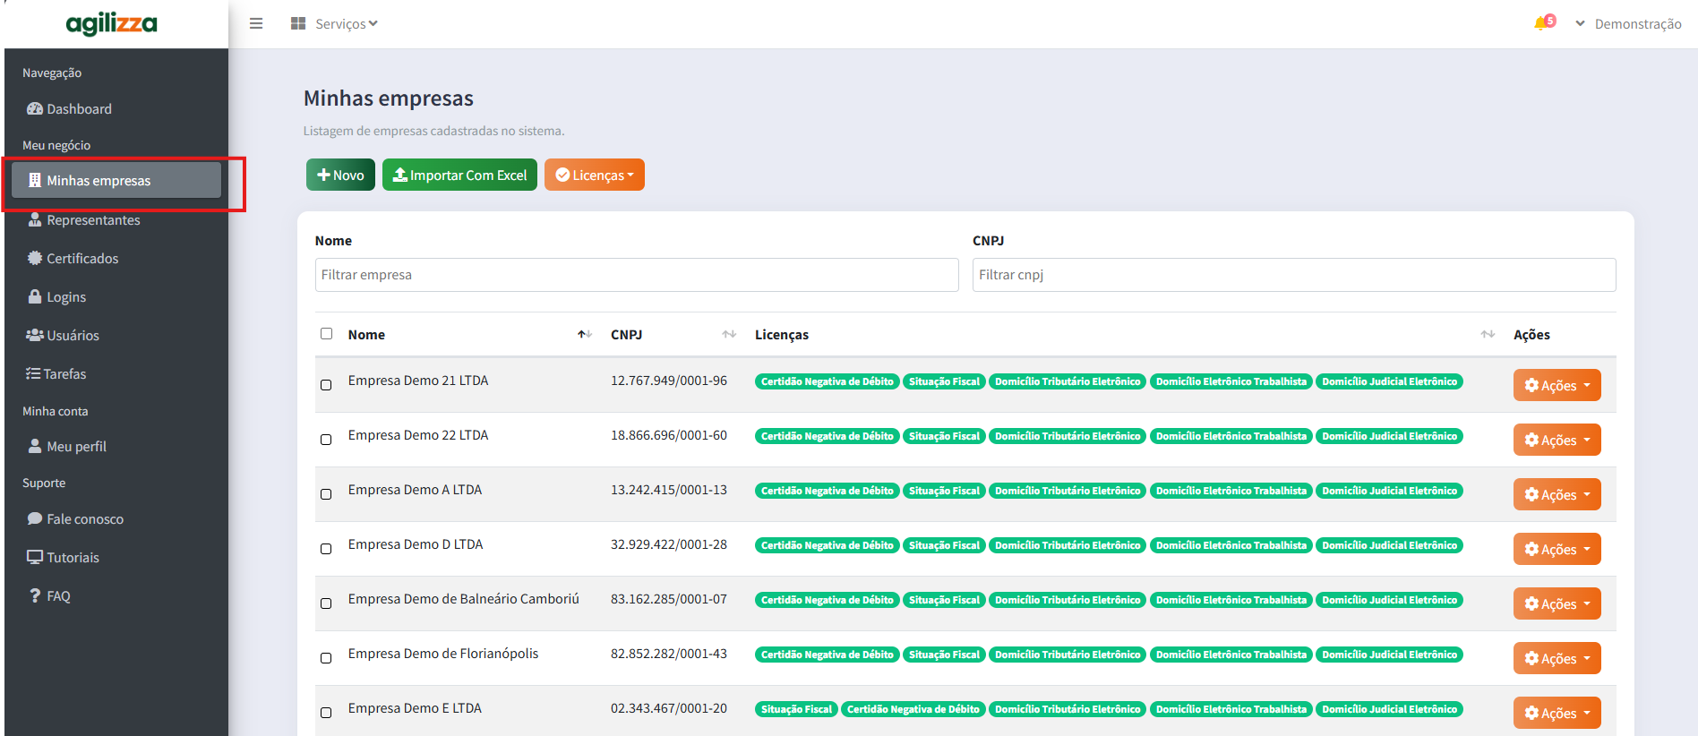
Task: Click the agilizza logo
Action: 112,24
